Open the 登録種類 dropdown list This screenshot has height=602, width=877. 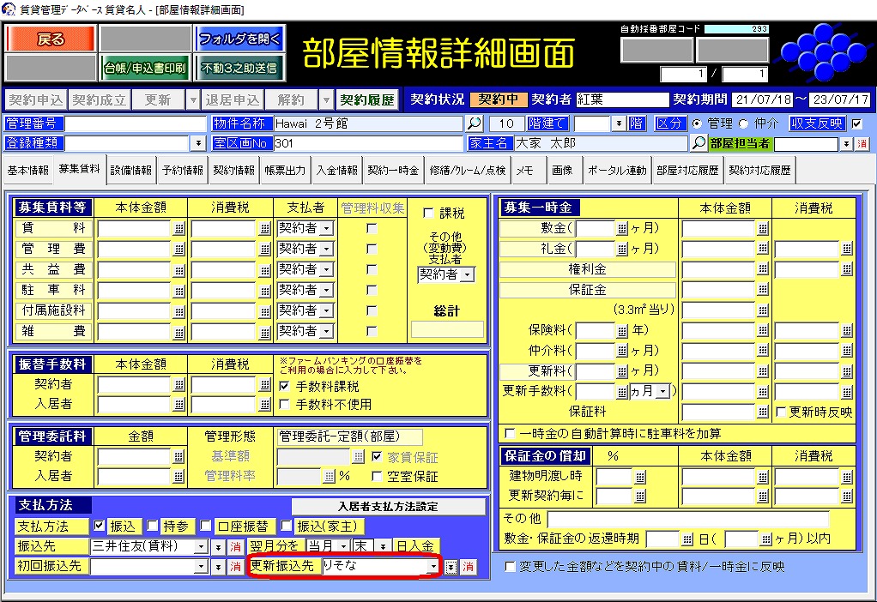[x=199, y=143]
